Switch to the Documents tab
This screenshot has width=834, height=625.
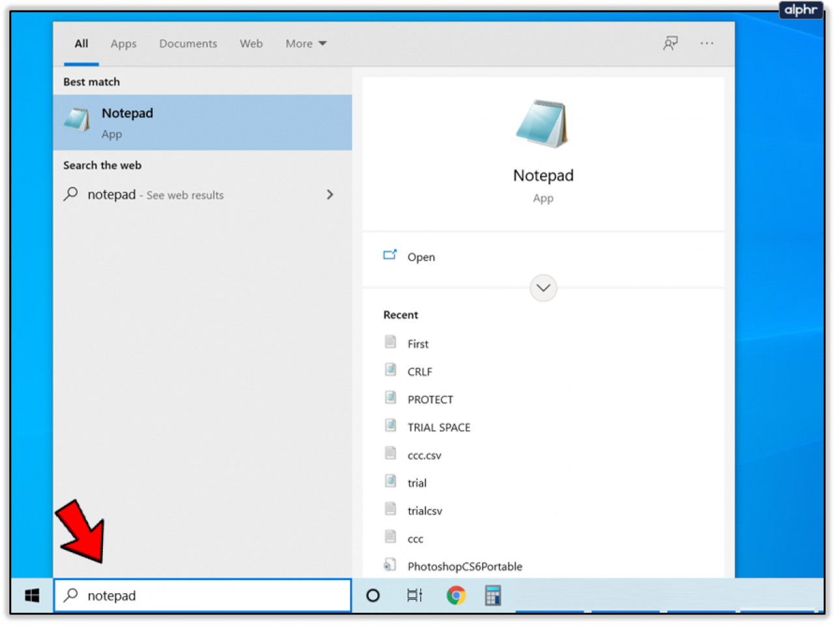click(188, 43)
